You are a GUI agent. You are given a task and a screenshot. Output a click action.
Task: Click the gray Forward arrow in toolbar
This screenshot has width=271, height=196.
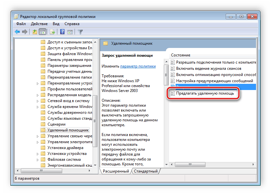click(24, 32)
